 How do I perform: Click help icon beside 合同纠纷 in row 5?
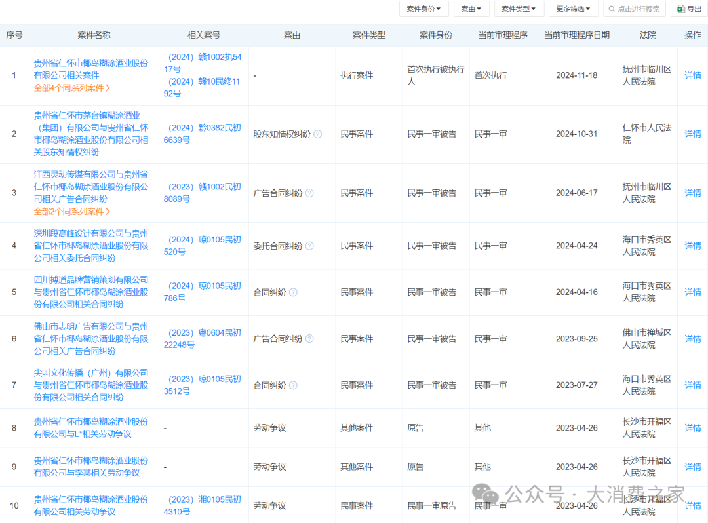click(x=293, y=292)
